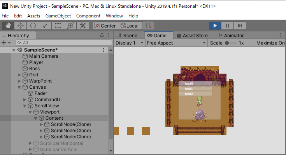This screenshot has height=155, width=286.
Task: Expand the Grid object
Action: click(19, 75)
